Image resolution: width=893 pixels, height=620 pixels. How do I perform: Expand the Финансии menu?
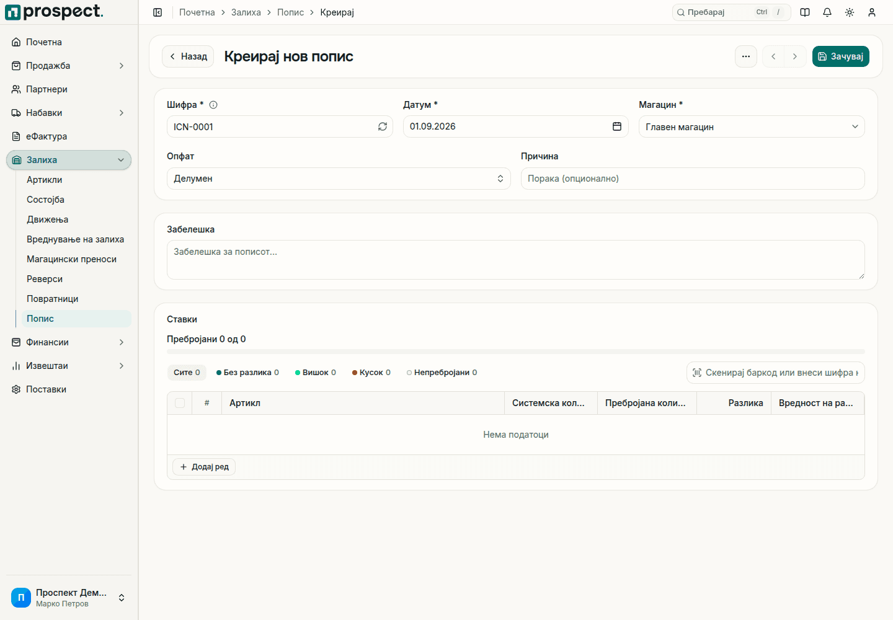[x=69, y=342]
